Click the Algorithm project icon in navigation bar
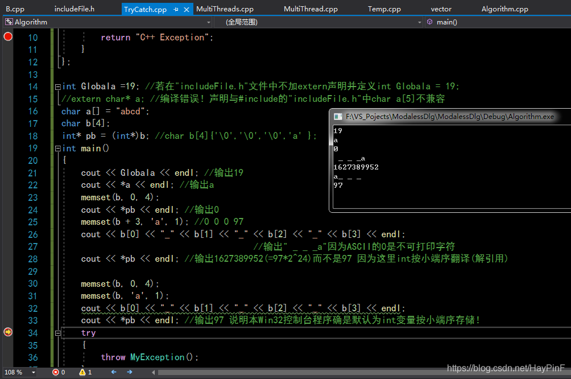Image resolution: width=571 pixels, height=379 pixels. click(x=9, y=22)
